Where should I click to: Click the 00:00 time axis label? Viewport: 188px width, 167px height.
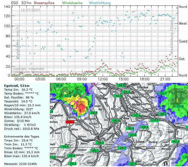[19, 79]
